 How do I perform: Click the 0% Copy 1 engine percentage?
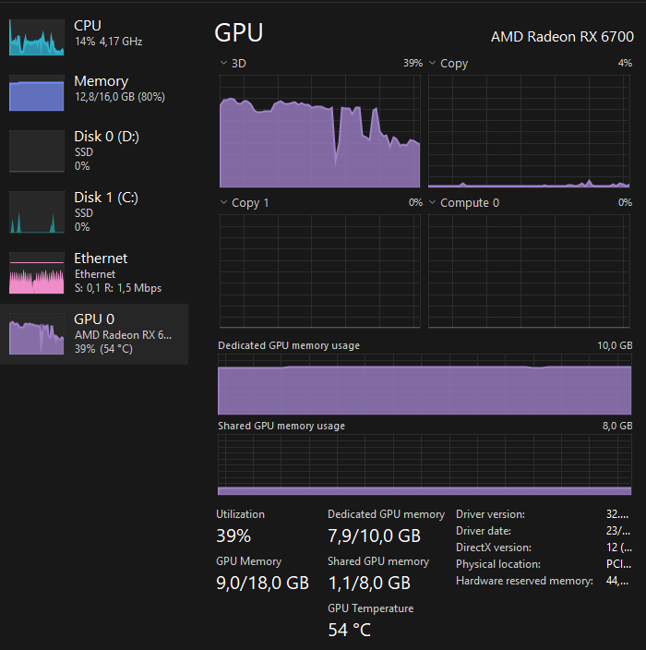tap(415, 202)
